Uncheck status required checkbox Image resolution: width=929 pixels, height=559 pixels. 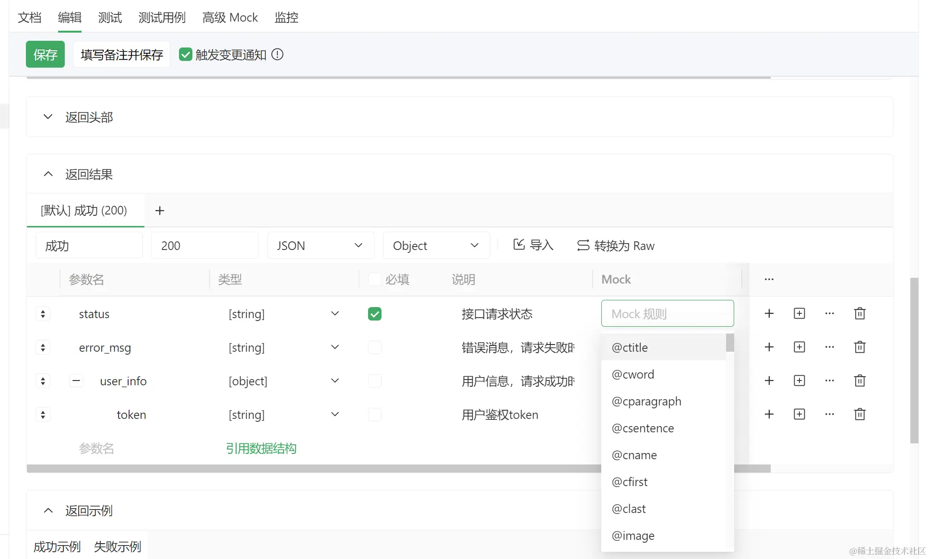pyautogui.click(x=374, y=314)
